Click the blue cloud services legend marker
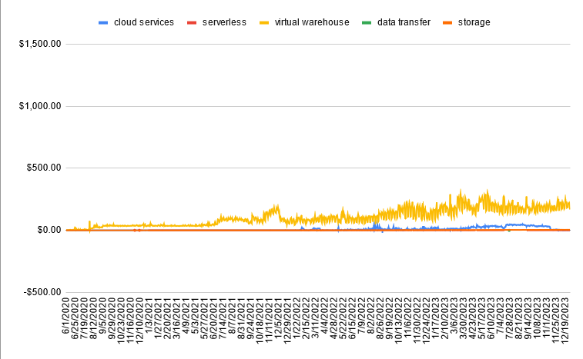583x359 pixels. [x=102, y=22]
